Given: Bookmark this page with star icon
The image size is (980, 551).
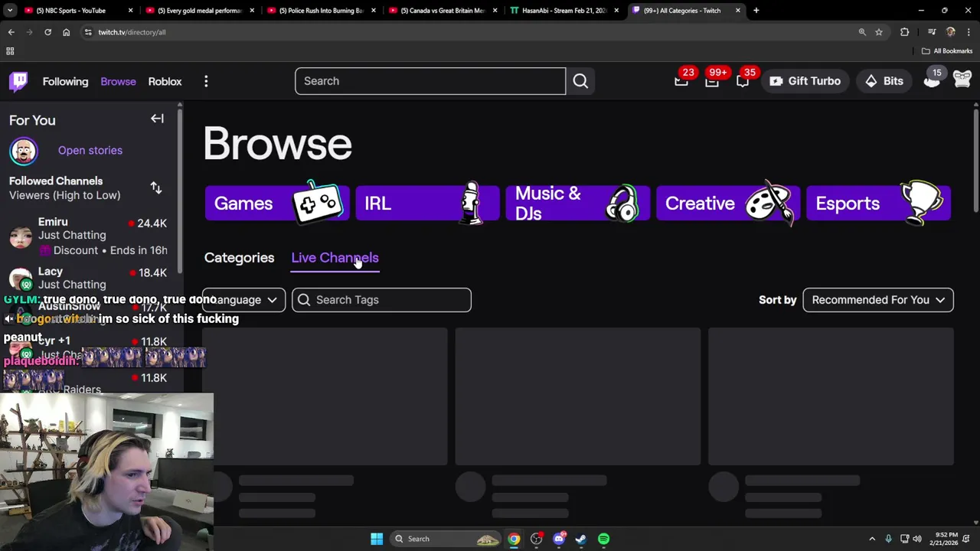Looking at the screenshot, I should (x=879, y=32).
